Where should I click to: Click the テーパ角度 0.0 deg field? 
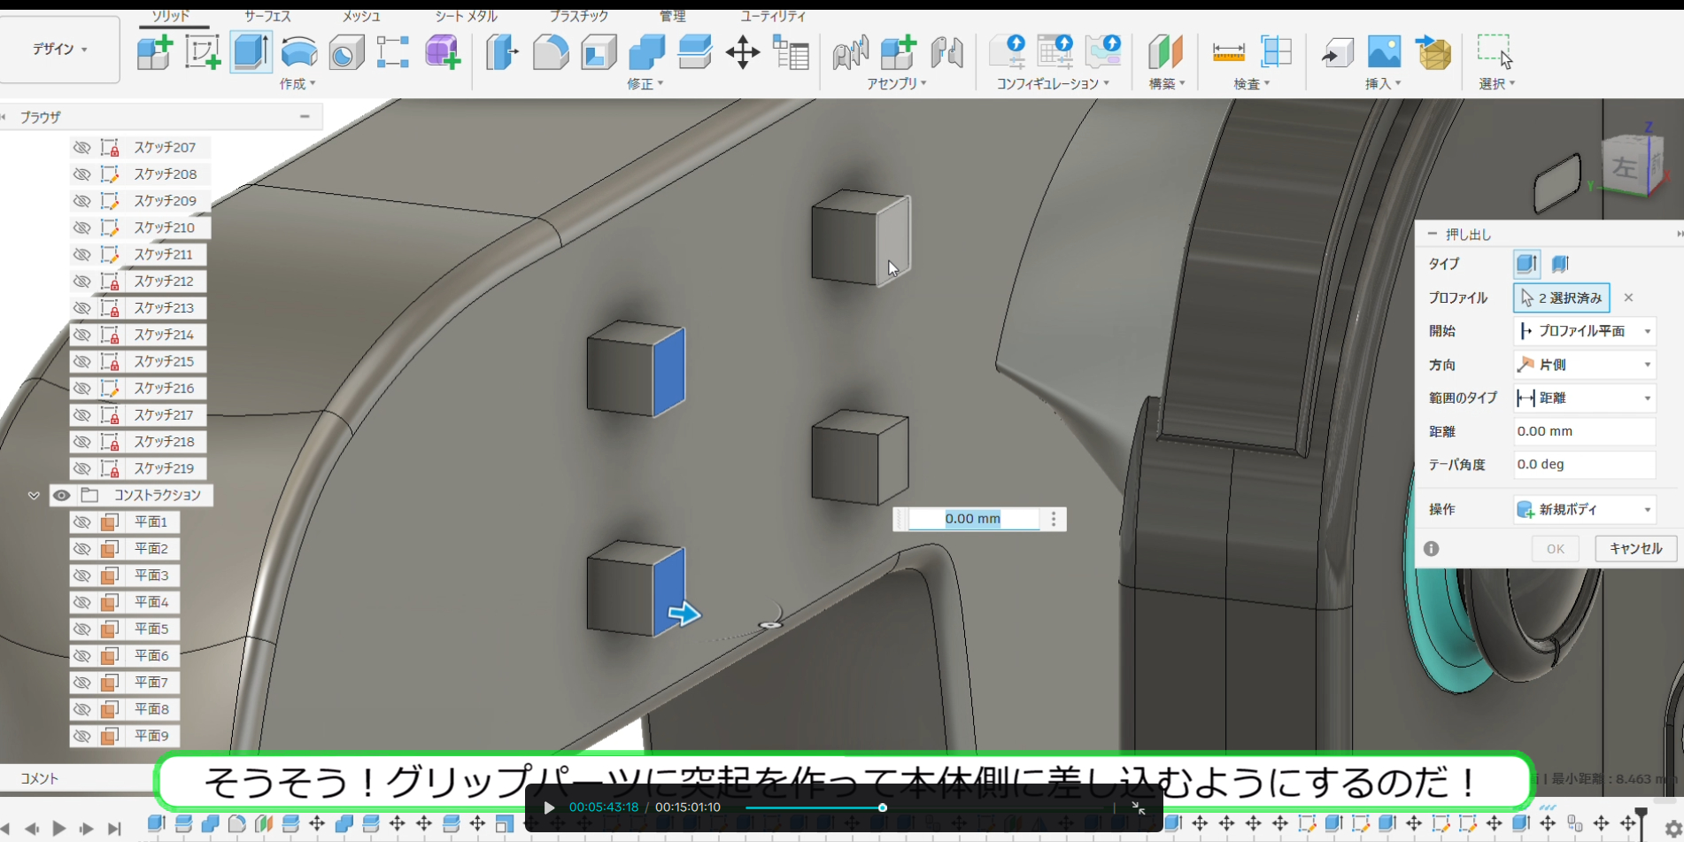click(x=1585, y=464)
